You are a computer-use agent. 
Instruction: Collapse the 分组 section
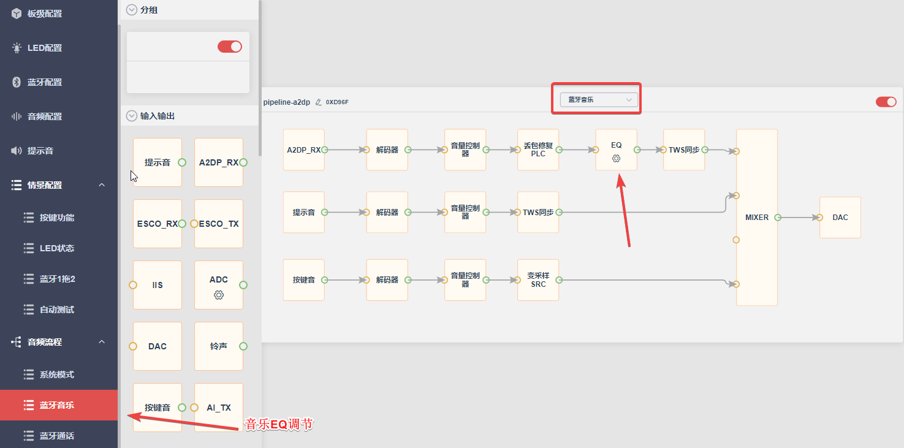click(x=131, y=10)
